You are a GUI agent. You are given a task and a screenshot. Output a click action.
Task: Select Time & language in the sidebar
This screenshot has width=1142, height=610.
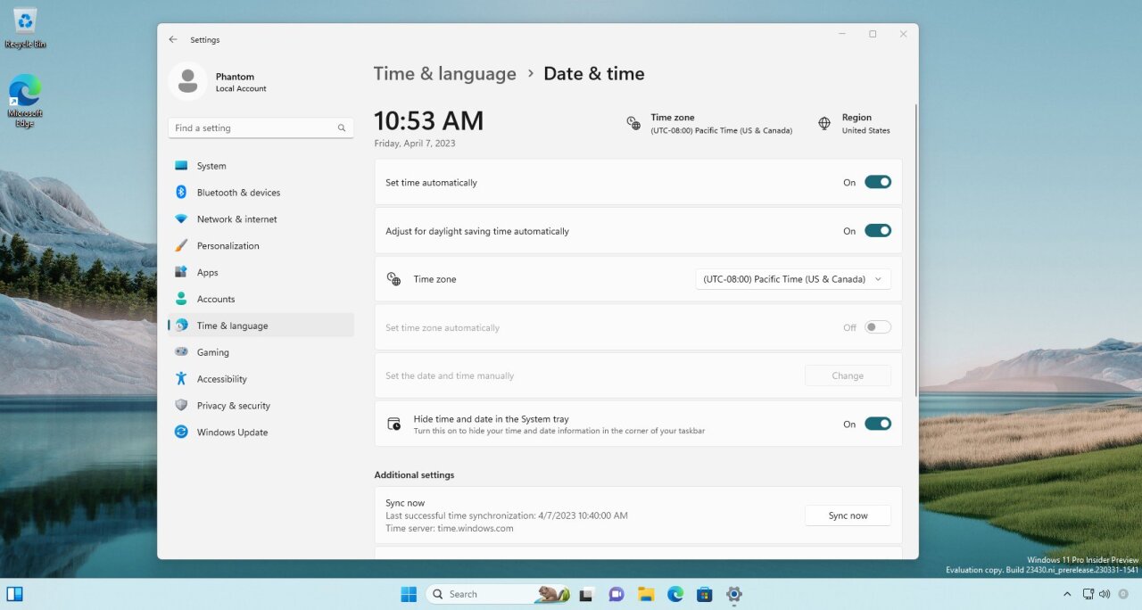(x=230, y=326)
